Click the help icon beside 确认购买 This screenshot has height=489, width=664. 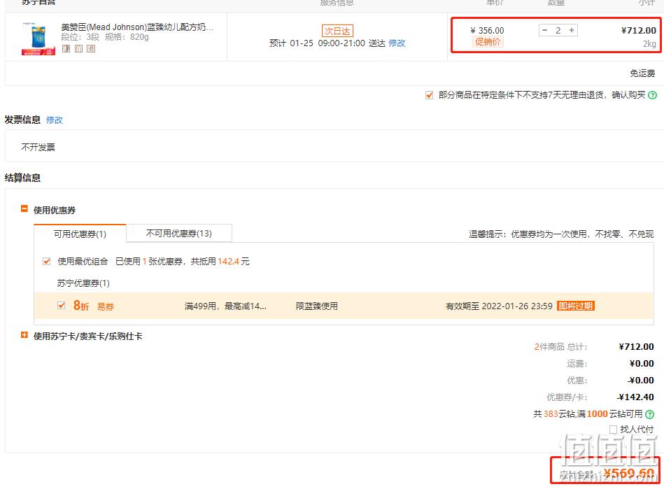pyautogui.click(x=653, y=95)
